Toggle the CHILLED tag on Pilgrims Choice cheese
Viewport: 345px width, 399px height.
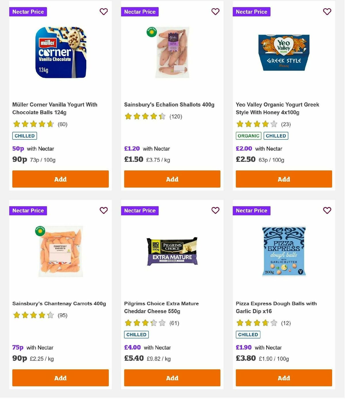pyautogui.click(x=136, y=335)
